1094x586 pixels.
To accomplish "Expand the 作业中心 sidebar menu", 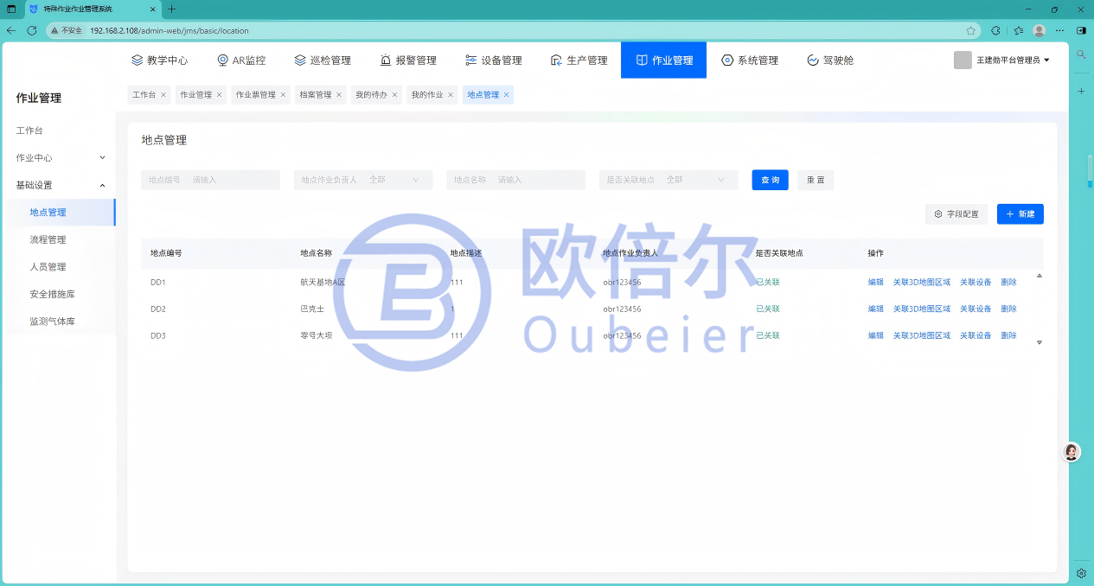I will tap(102, 157).
